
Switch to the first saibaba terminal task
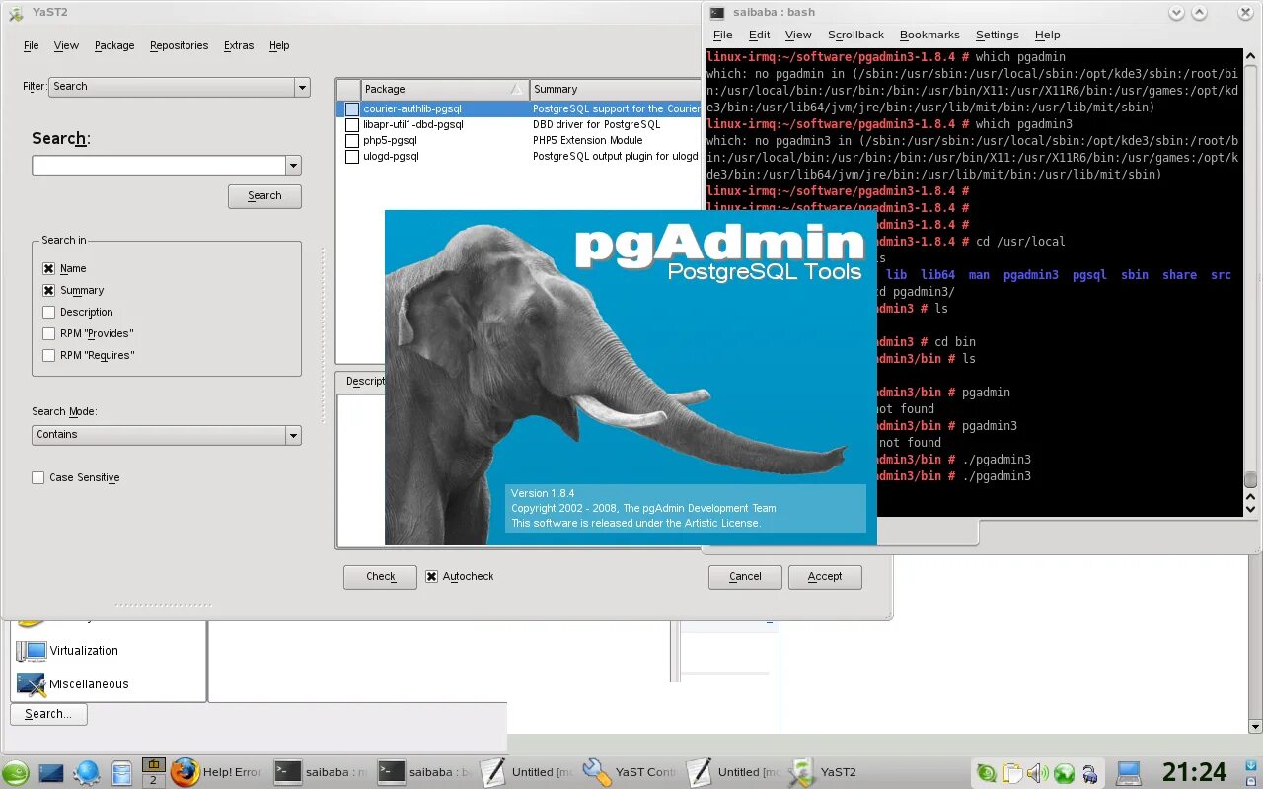click(320, 772)
